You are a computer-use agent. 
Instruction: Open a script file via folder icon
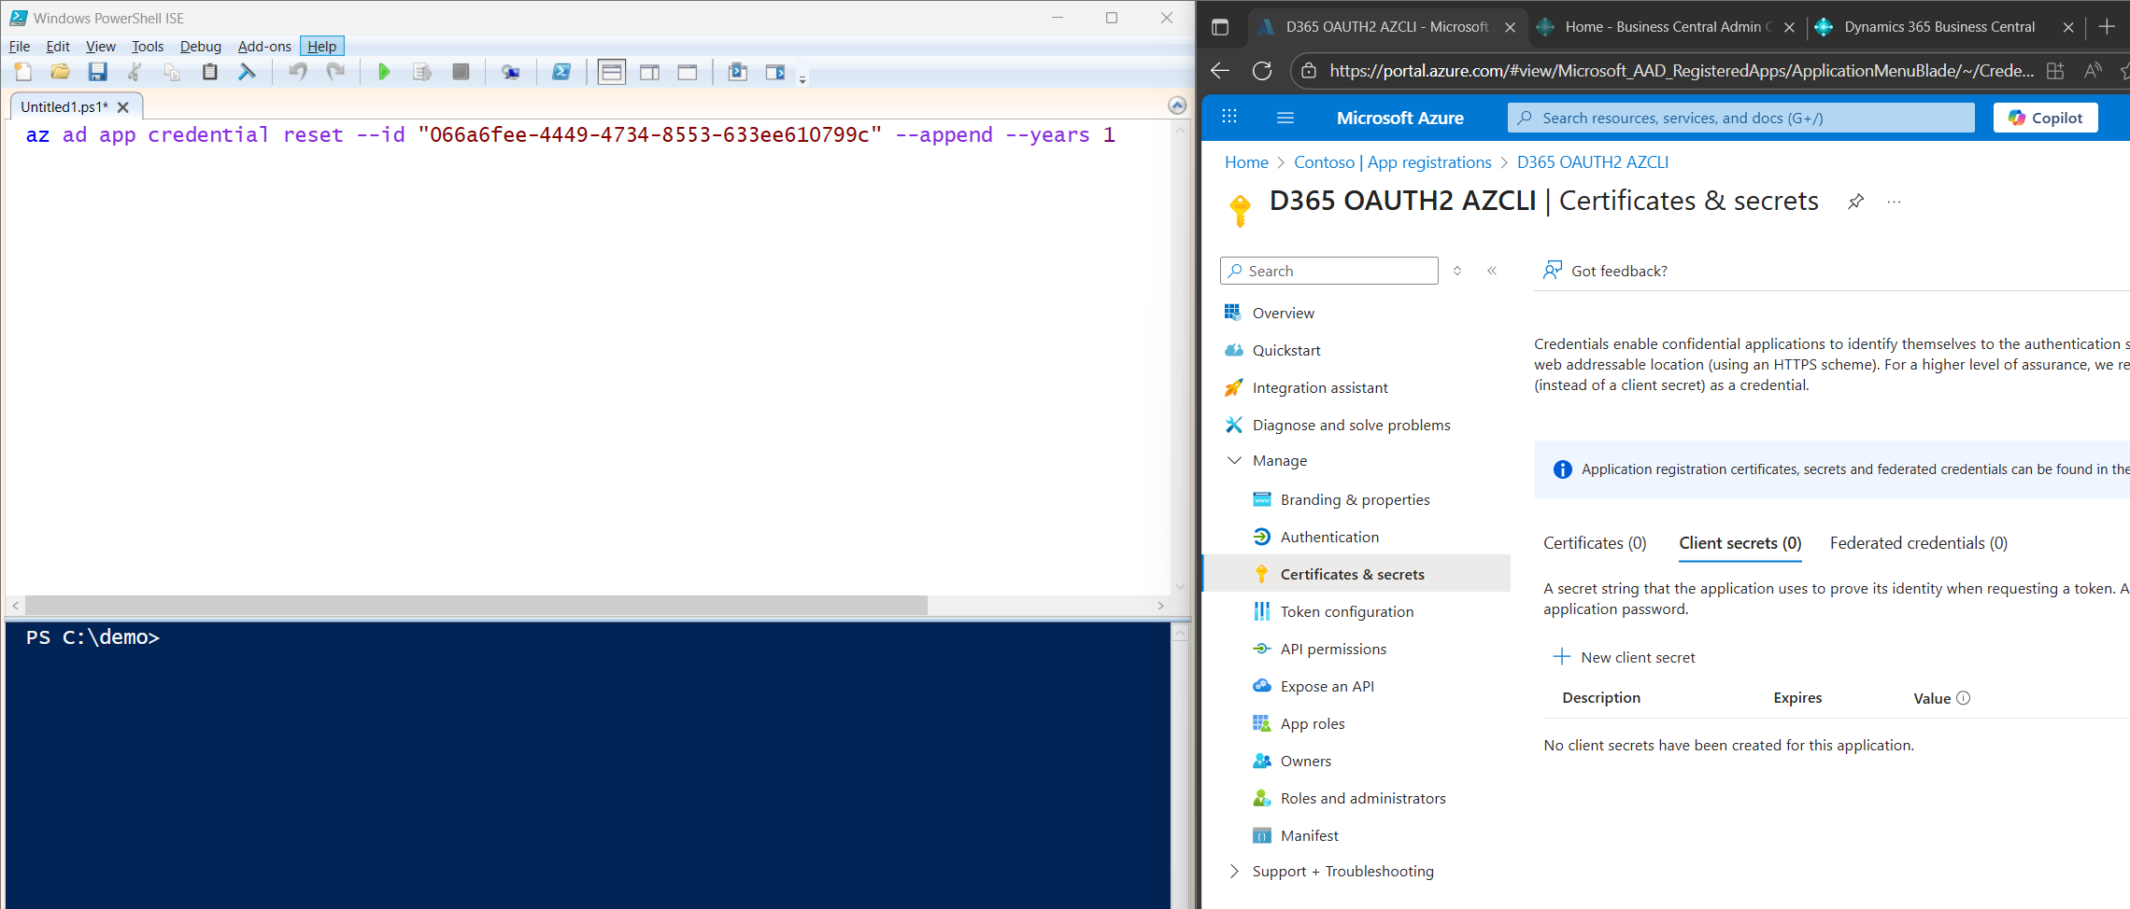[61, 72]
